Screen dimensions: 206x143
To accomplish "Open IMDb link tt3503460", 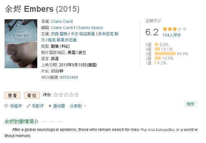I will click(x=69, y=77).
